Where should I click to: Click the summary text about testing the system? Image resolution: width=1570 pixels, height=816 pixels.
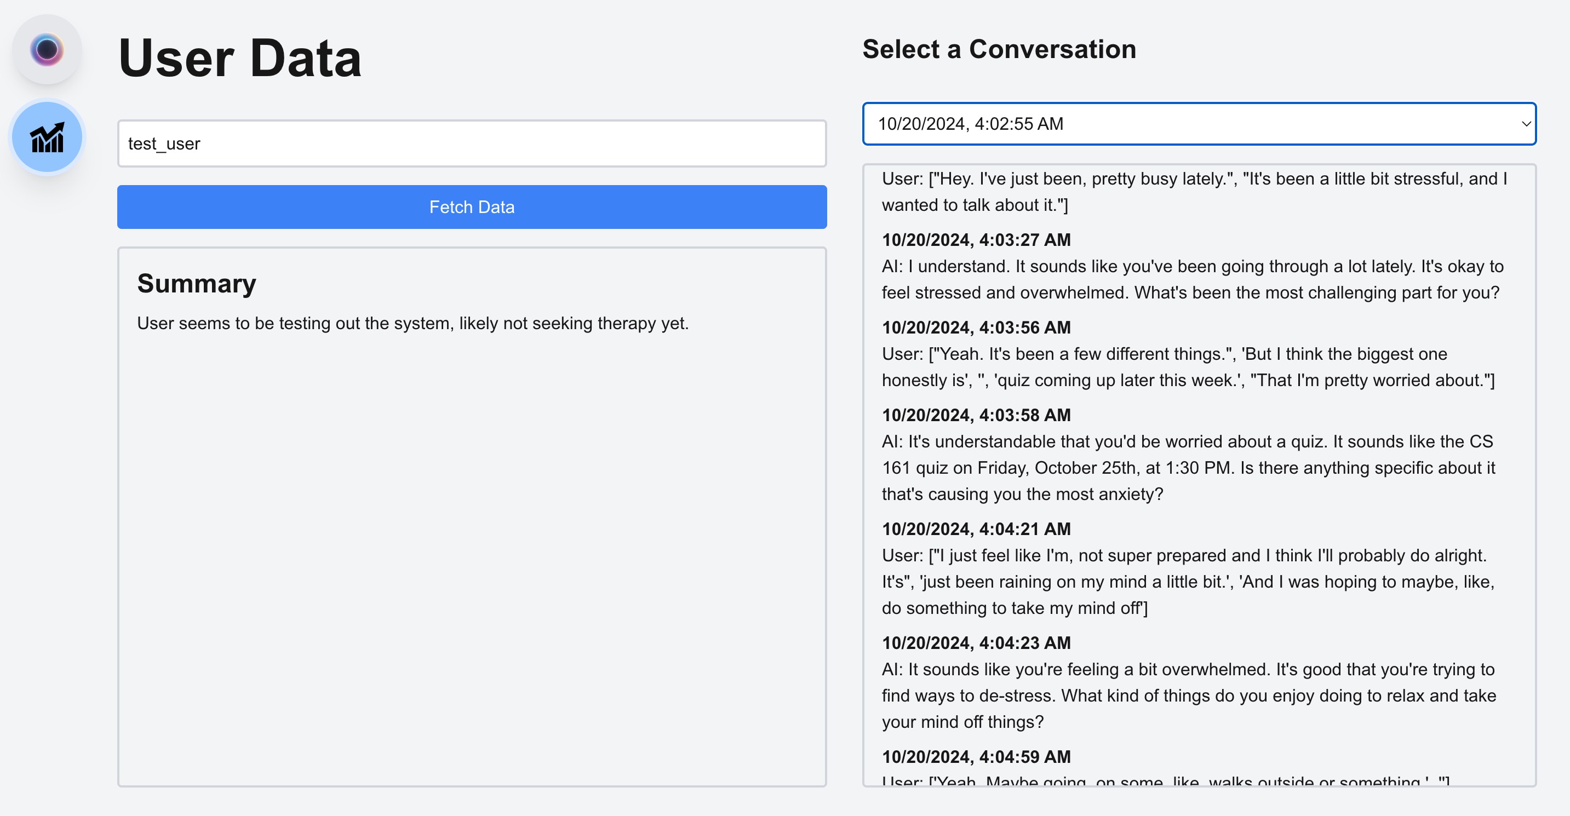pyautogui.click(x=412, y=323)
